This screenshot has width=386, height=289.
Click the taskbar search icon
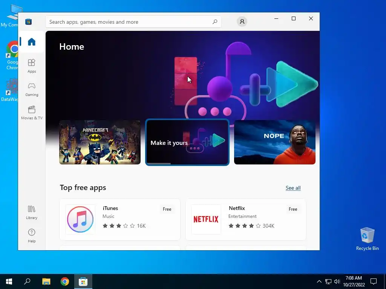(27, 281)
